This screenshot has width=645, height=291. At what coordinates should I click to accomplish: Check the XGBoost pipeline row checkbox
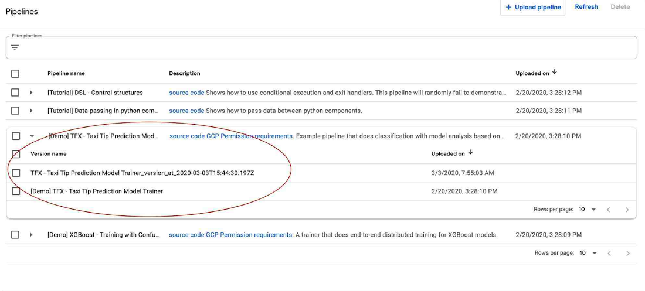[x=15, y=235]
